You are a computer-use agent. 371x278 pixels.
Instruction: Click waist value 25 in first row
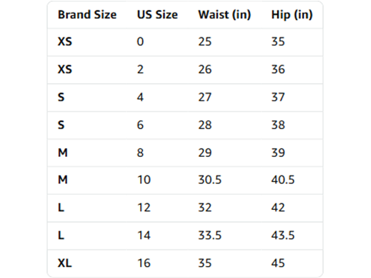205,42
